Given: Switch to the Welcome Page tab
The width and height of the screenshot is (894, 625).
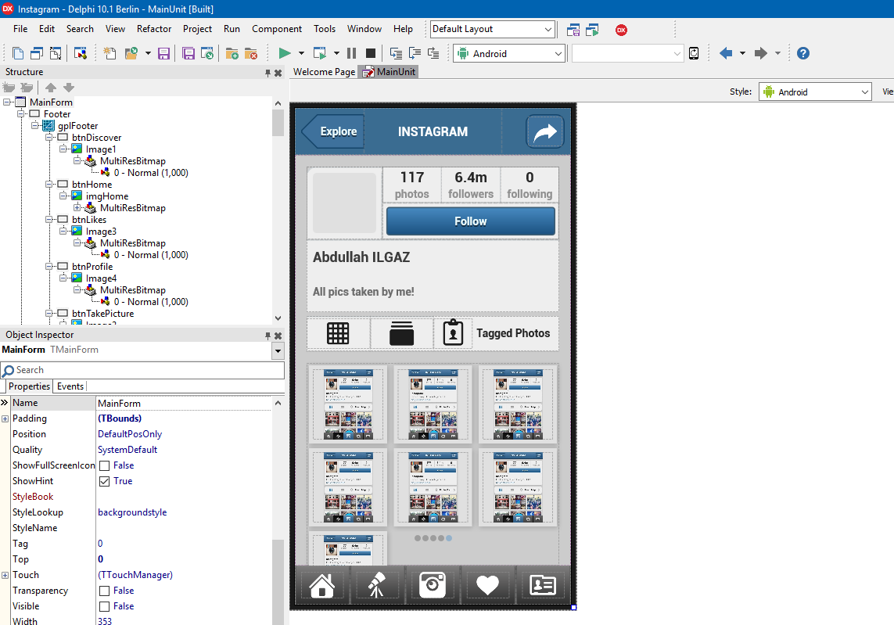Looking at the screenshot, I should (324, 72).
